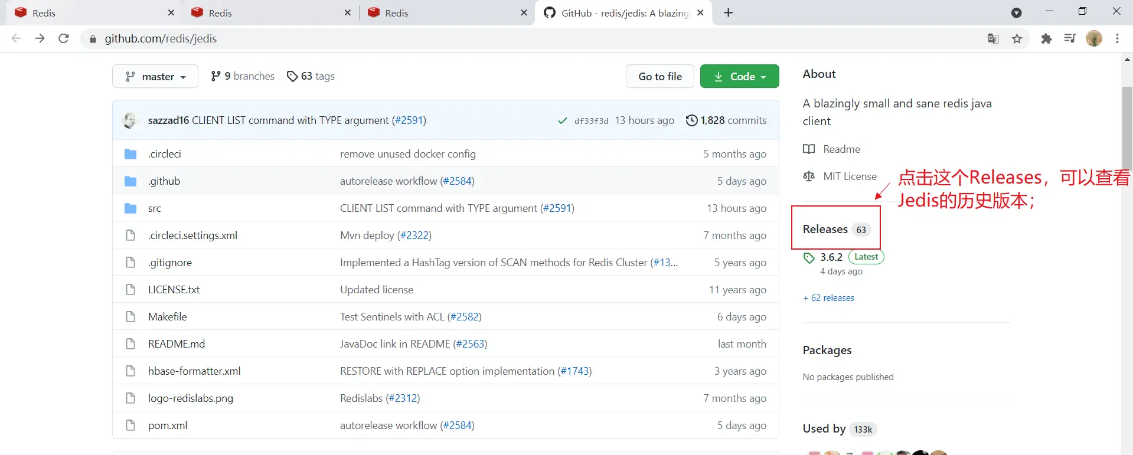
Task: Expand the green Code dropdown
Action: (x=739, y=77)
